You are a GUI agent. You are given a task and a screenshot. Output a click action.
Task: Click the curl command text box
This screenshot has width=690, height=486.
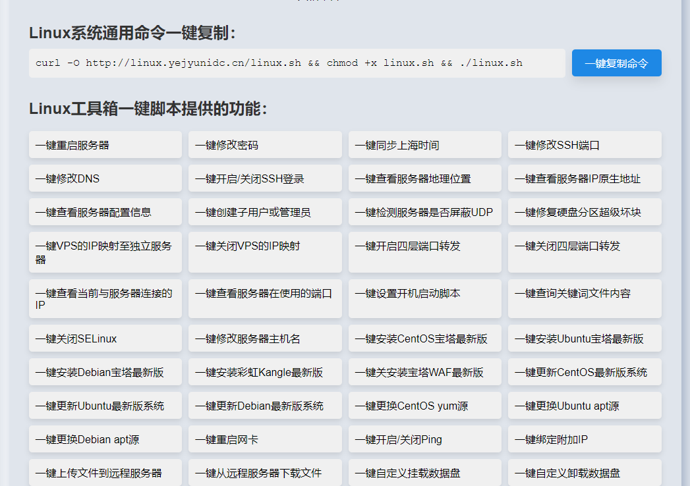[x=297, y=63]
